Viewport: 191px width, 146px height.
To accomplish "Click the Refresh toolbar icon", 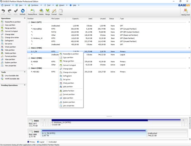I will pyautogui.click(x=23, y=12).
